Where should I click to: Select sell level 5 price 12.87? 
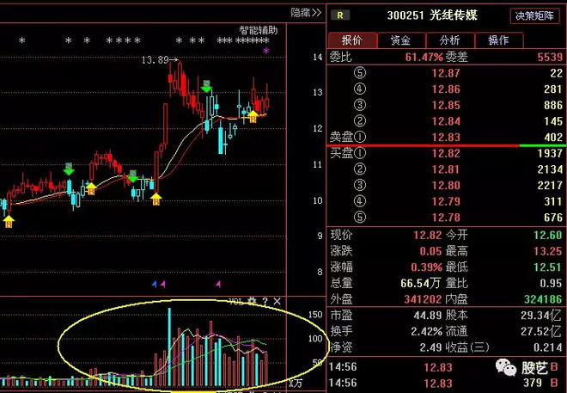446,73
